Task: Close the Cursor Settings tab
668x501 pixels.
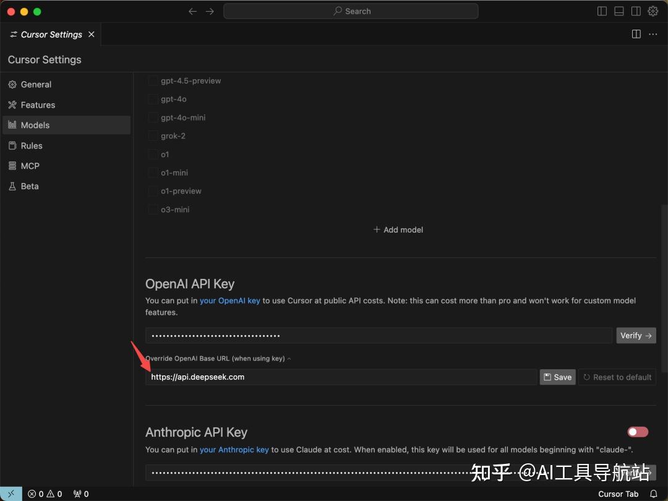Action: click(x=91, y=34)
